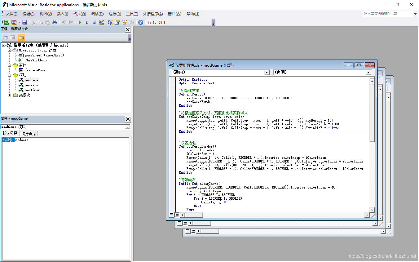Collapse the 模块 folder node
This screenshot has width=419, height=262.
(x=10, y=75)
